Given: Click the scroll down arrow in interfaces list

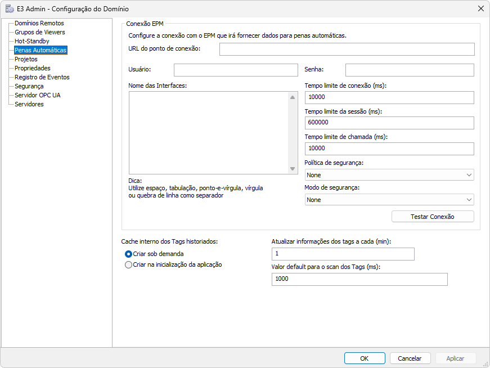Looking at the screenshot, I should coord(293,169).
